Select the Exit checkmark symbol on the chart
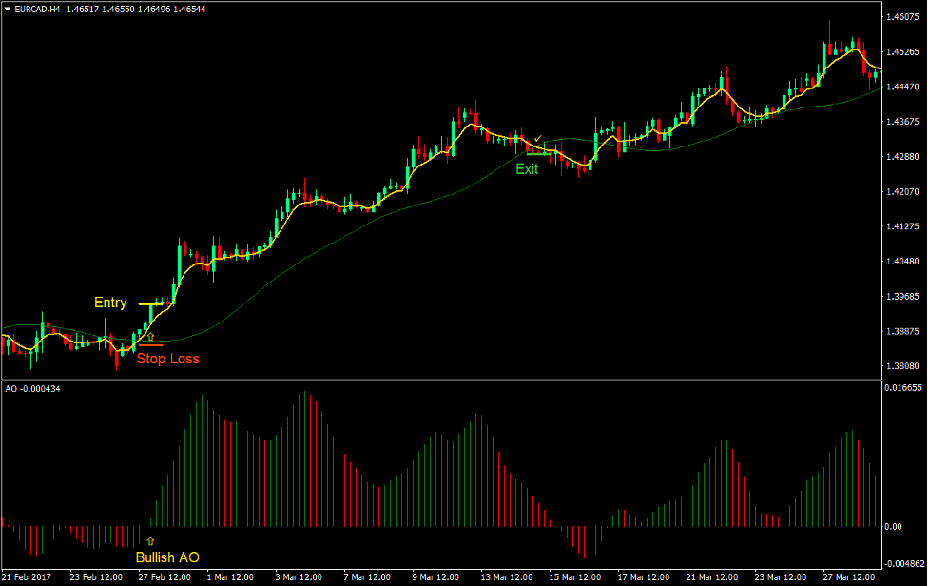929x586 pixels. click(x=538, y=139)
